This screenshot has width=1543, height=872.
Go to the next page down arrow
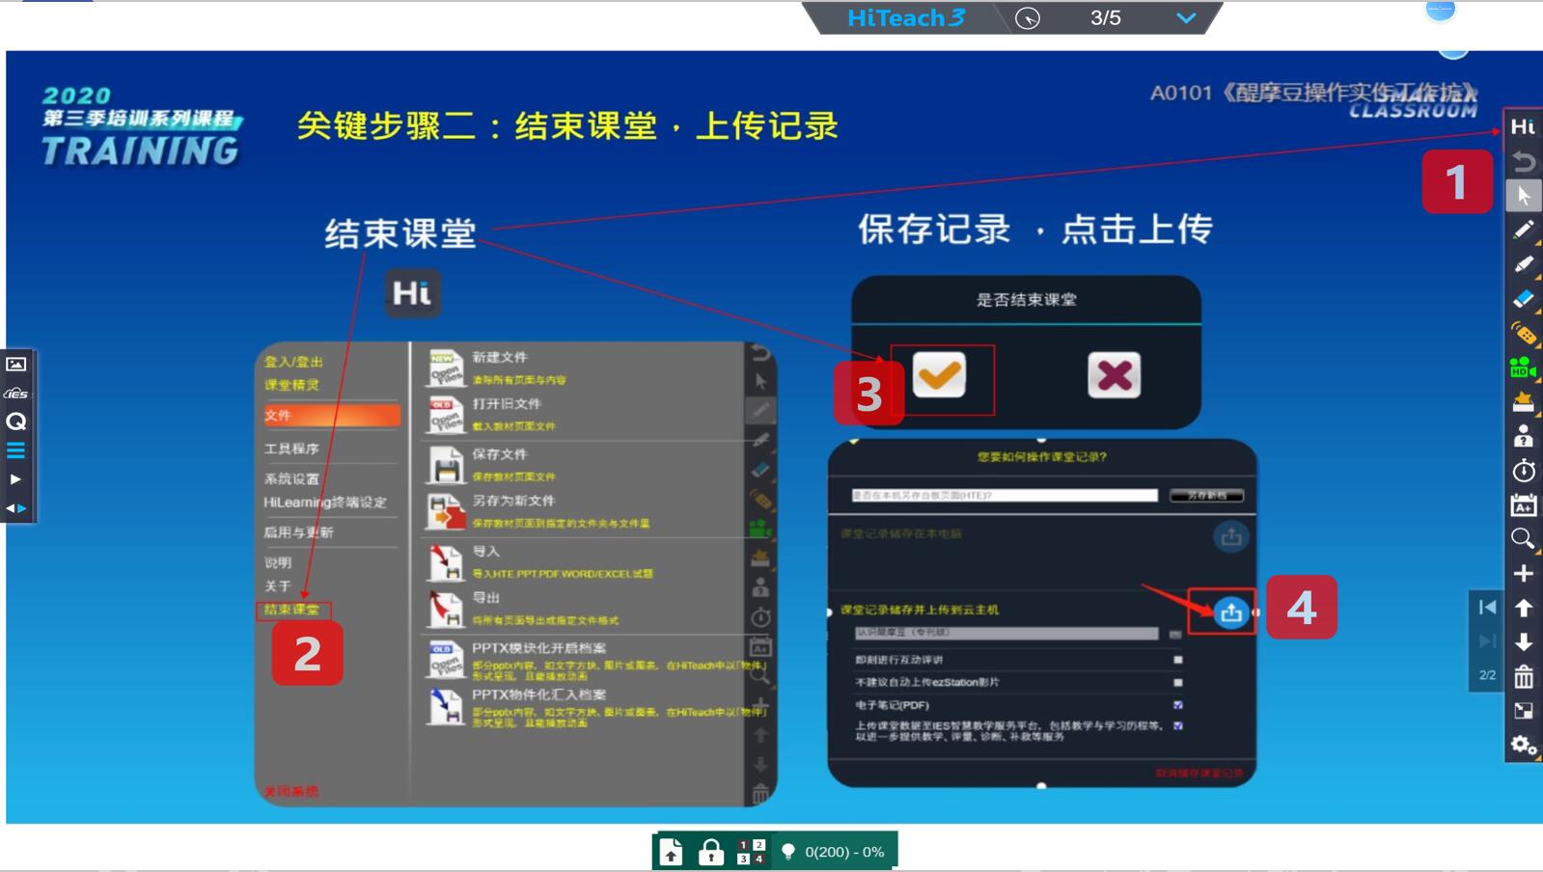pyautogui.click(x=1523, y=642)
